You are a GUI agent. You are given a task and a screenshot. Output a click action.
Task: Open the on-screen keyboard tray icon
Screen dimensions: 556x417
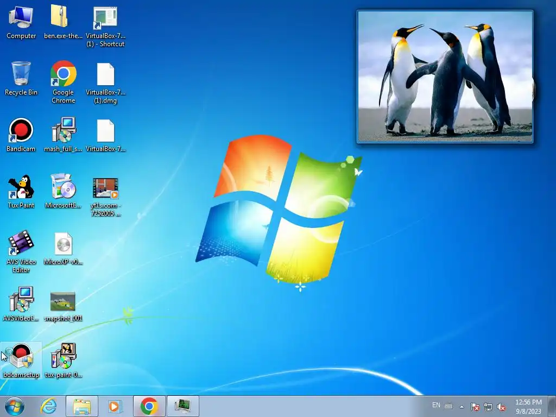click(448, 406)
